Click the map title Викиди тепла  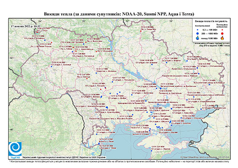click(119, 14)
